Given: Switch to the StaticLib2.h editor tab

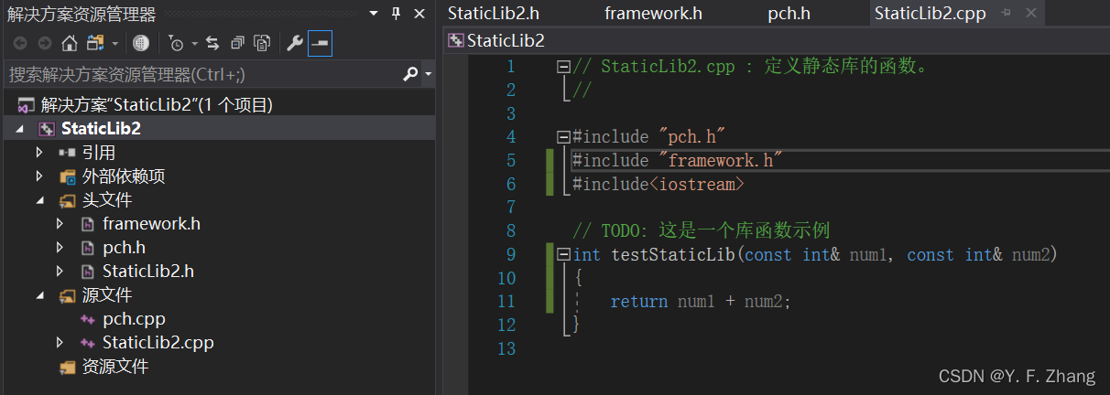Looking at the screenshot, I should tap(494, 13).
